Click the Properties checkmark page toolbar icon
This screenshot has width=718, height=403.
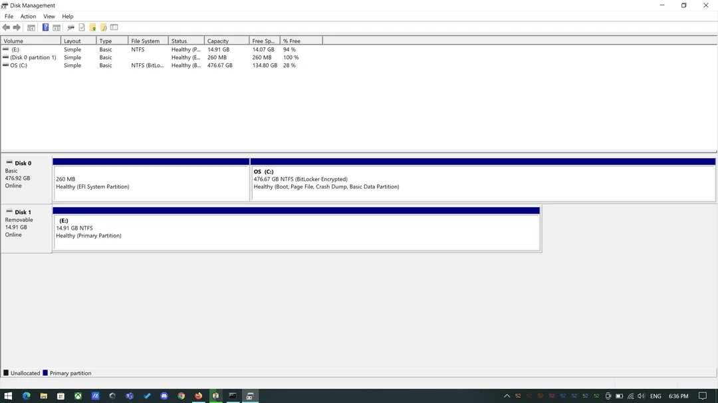tap(82, 27)
